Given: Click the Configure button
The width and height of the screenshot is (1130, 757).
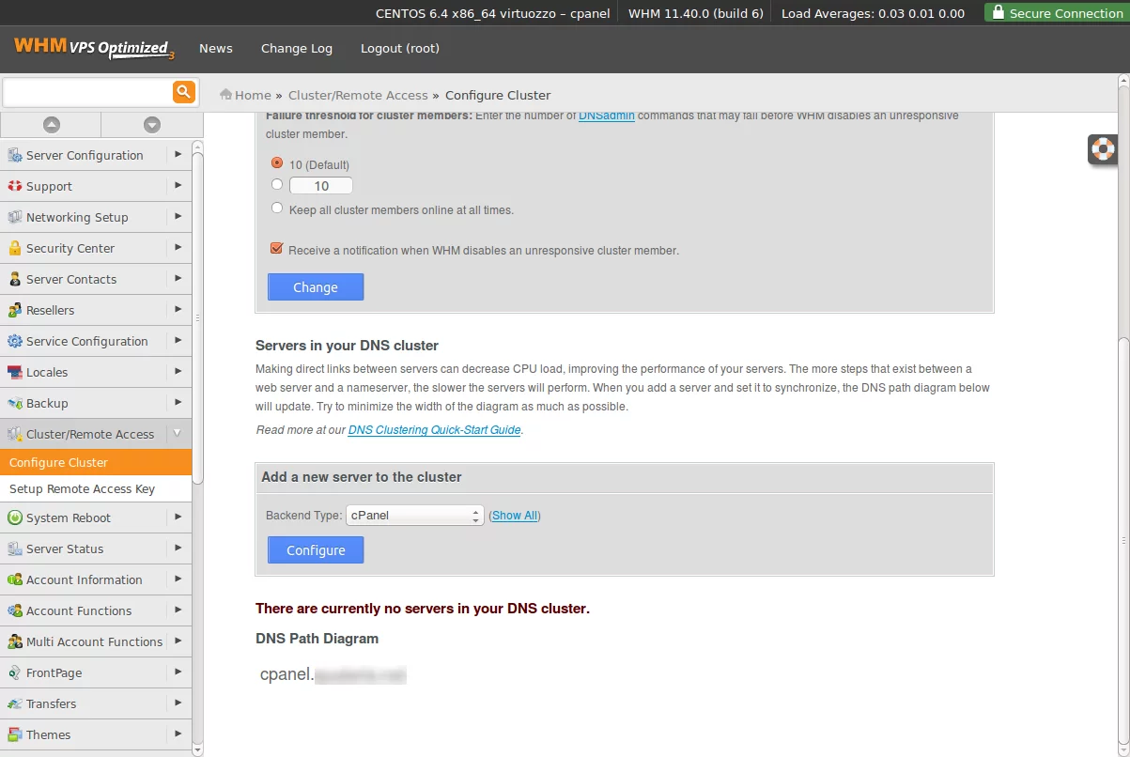Looking at the screenshot, I should tap(316, 550).
